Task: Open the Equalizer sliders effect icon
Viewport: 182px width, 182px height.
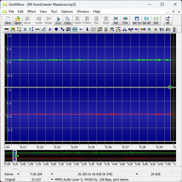Action: coord(93,29)
